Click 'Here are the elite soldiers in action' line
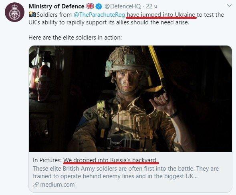The height and width of the screenshot is (195, 236). click(75, 38)
